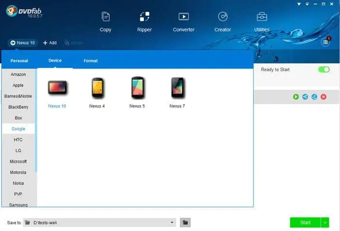Screen dimensions: 340x231
Task: Open the Save to path dropdown
Action: pos(172,223)
